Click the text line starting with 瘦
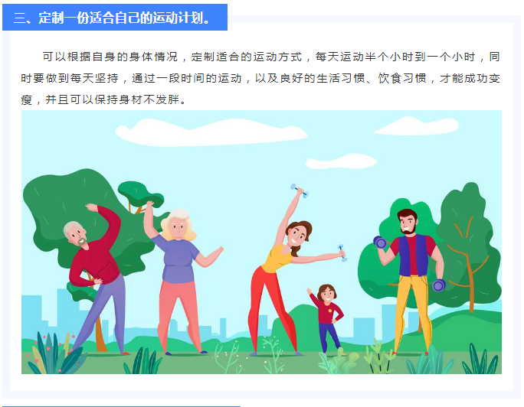The image size is (524, 407). [103, 99]
